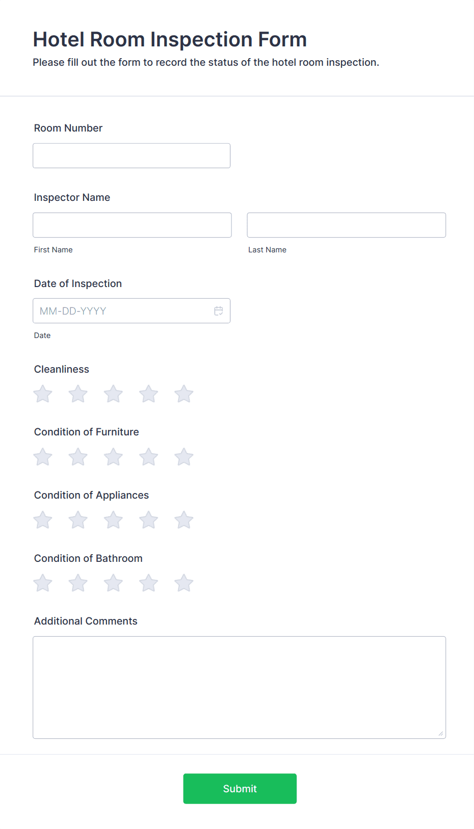Rate Condition of Furniture three stars
Viewport: 474px width, 829px height.
click(x=113, y=457)
